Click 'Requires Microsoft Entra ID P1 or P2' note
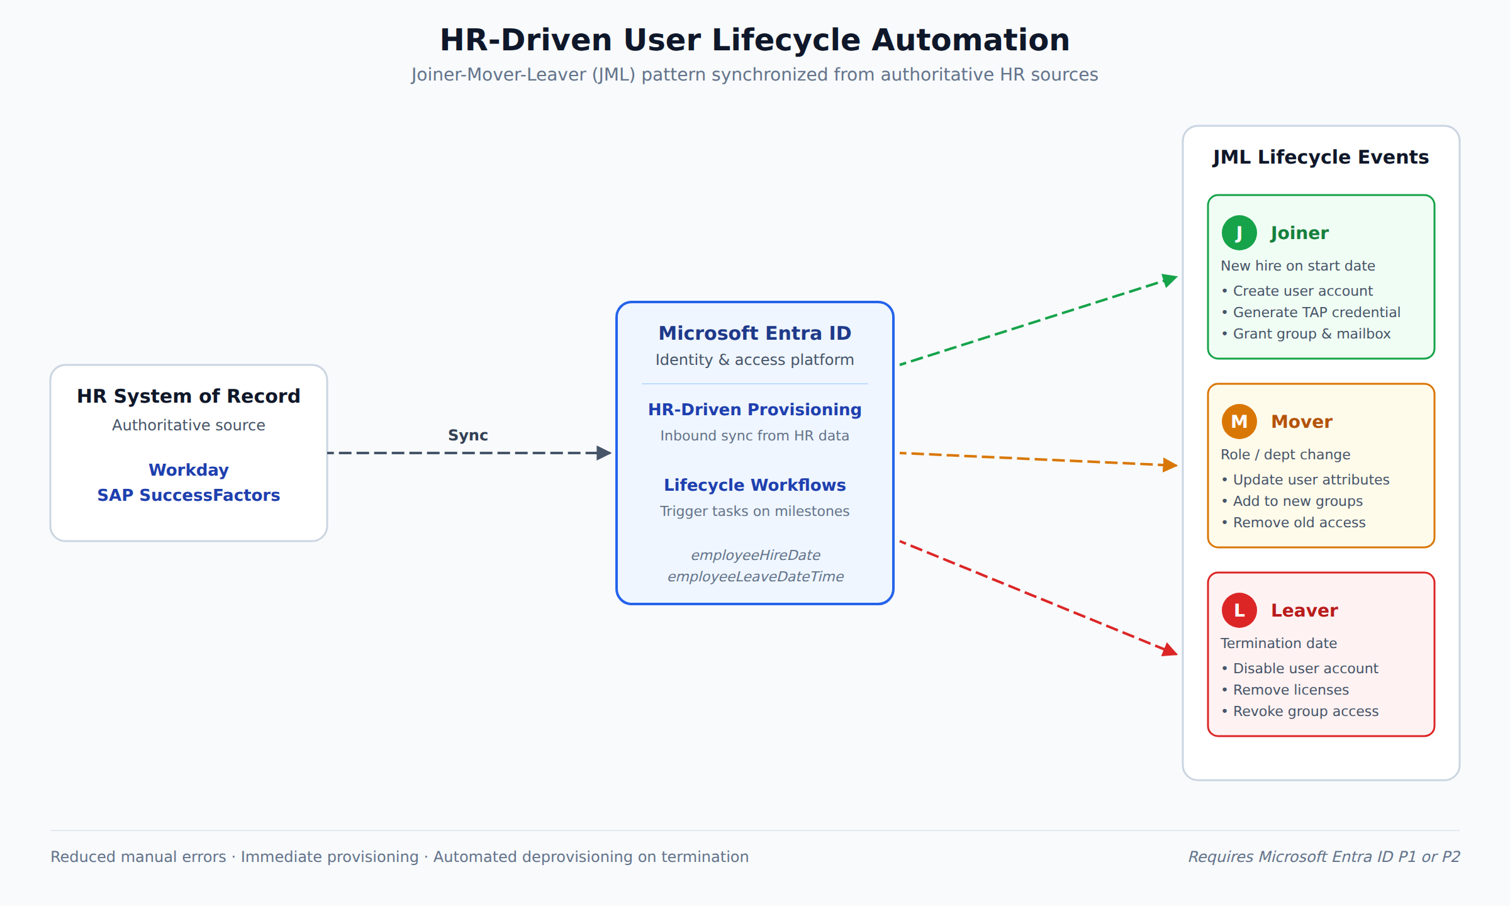This screenshot has width=1510, height=906. point(1324,857)
